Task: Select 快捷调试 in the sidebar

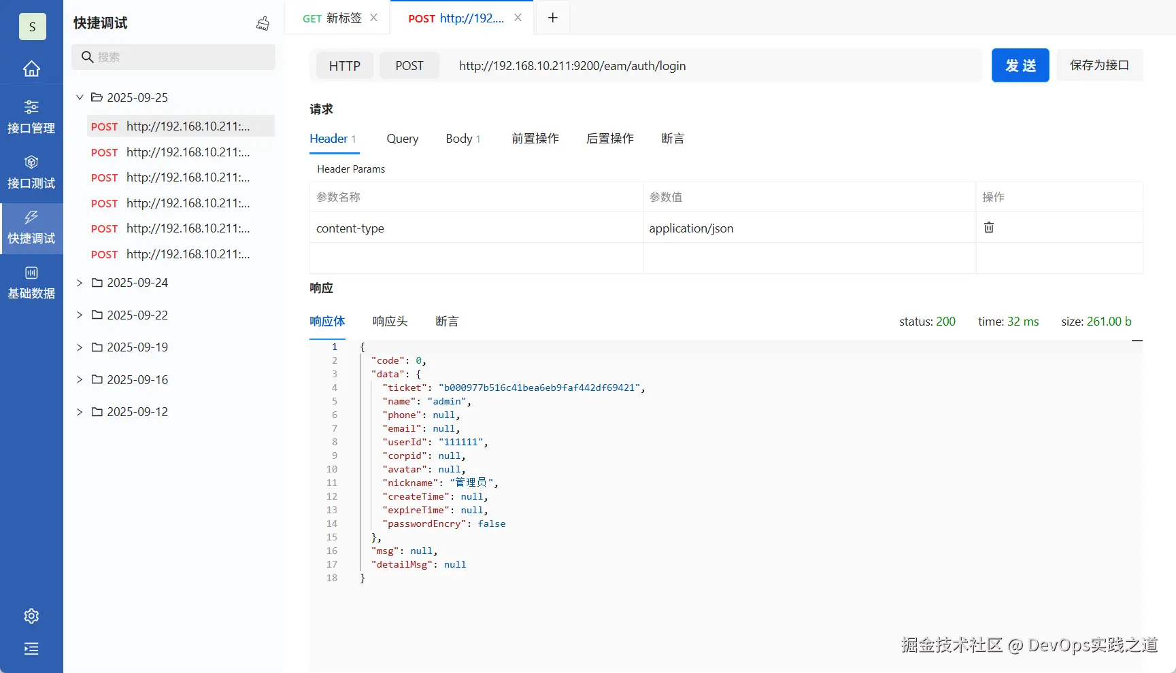Action: [x=31, y=227]
